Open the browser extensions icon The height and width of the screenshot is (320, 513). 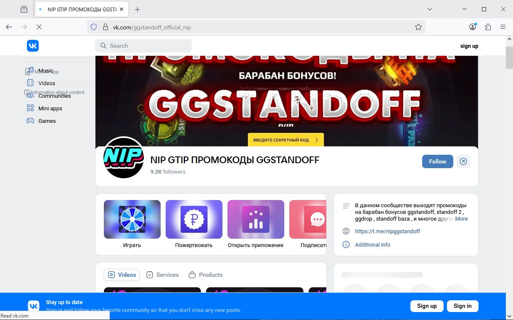click(x=488, y=27)
